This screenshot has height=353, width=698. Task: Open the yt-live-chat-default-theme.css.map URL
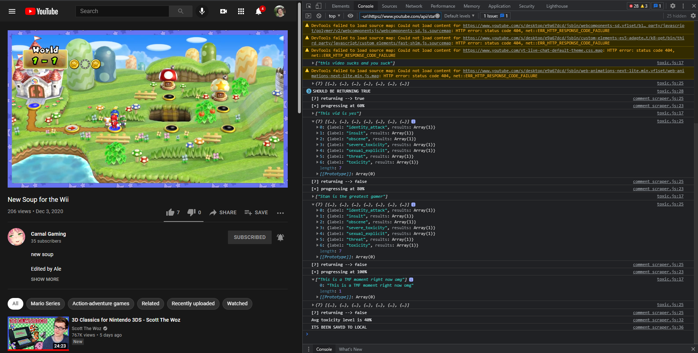[x=533, y=50]
